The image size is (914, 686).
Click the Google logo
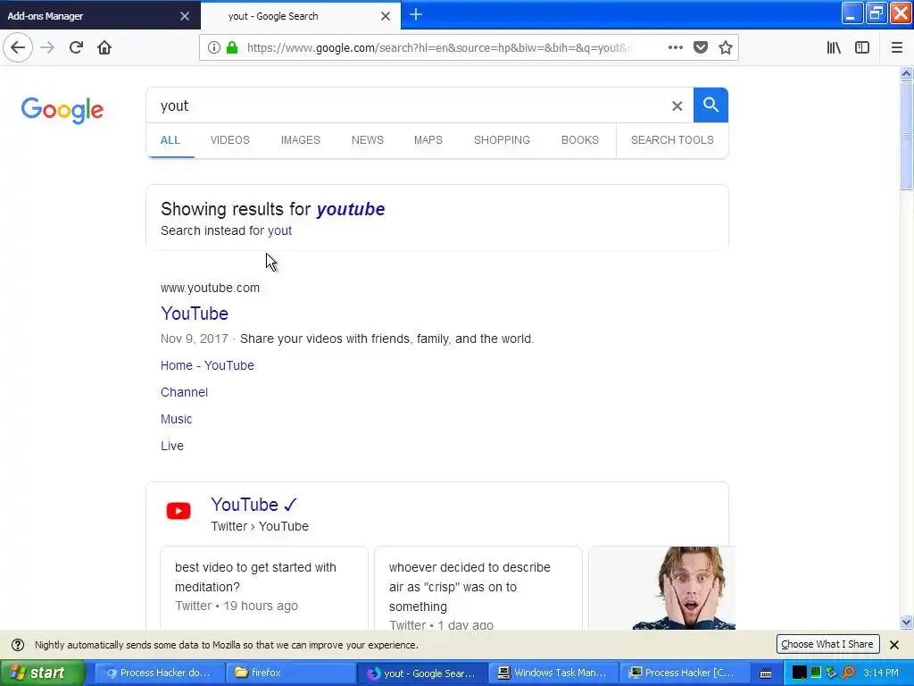(62, 110)
